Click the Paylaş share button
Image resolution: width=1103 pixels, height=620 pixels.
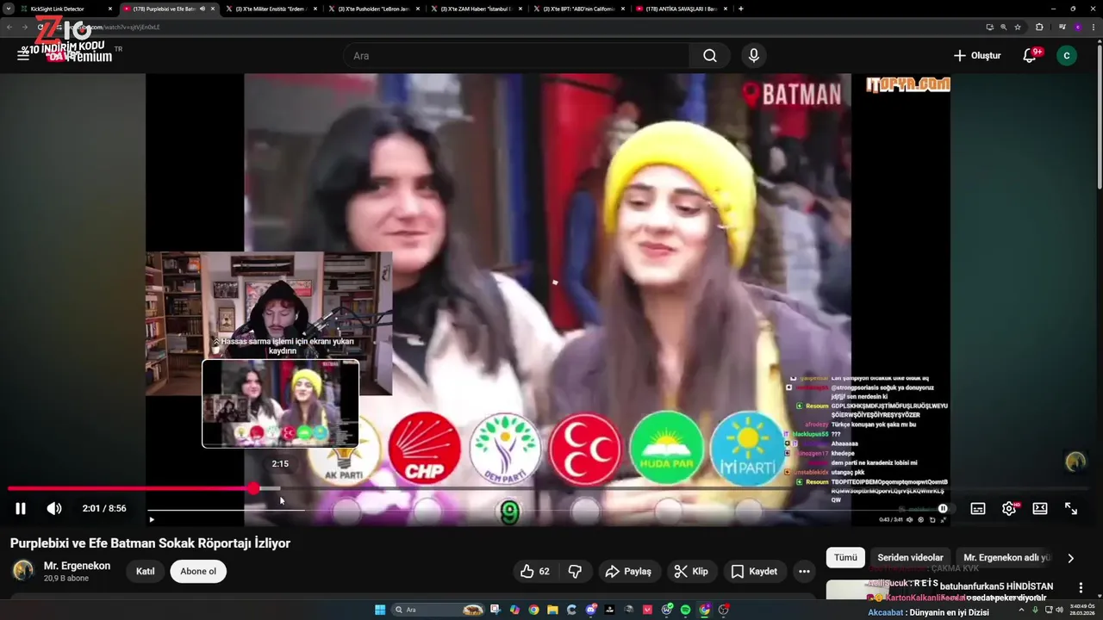pos(628,571)
